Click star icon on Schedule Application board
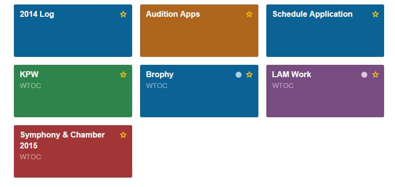395x187 pixels. tap(375, 14)
